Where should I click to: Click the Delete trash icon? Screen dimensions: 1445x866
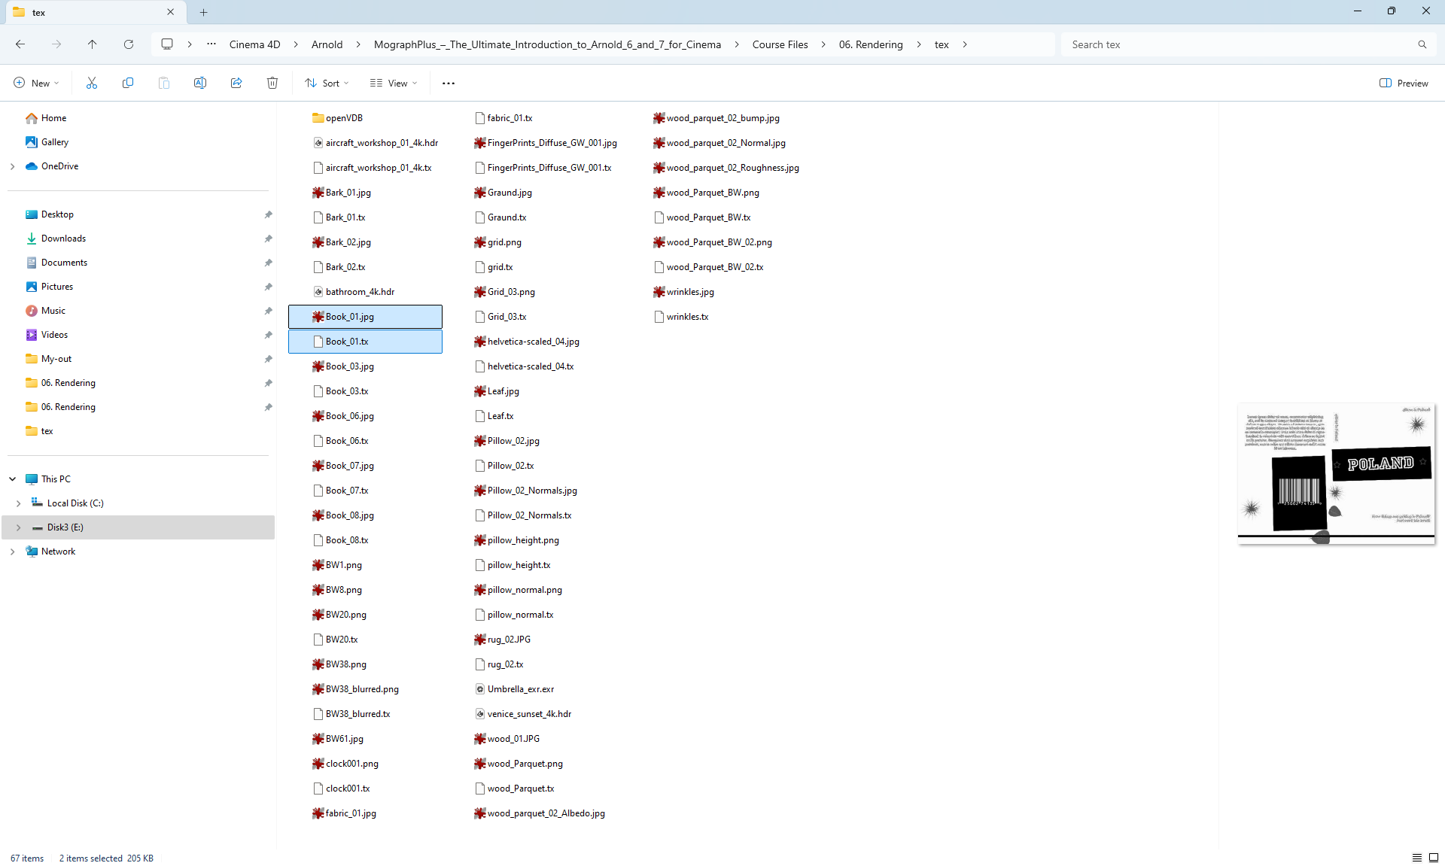272,83
